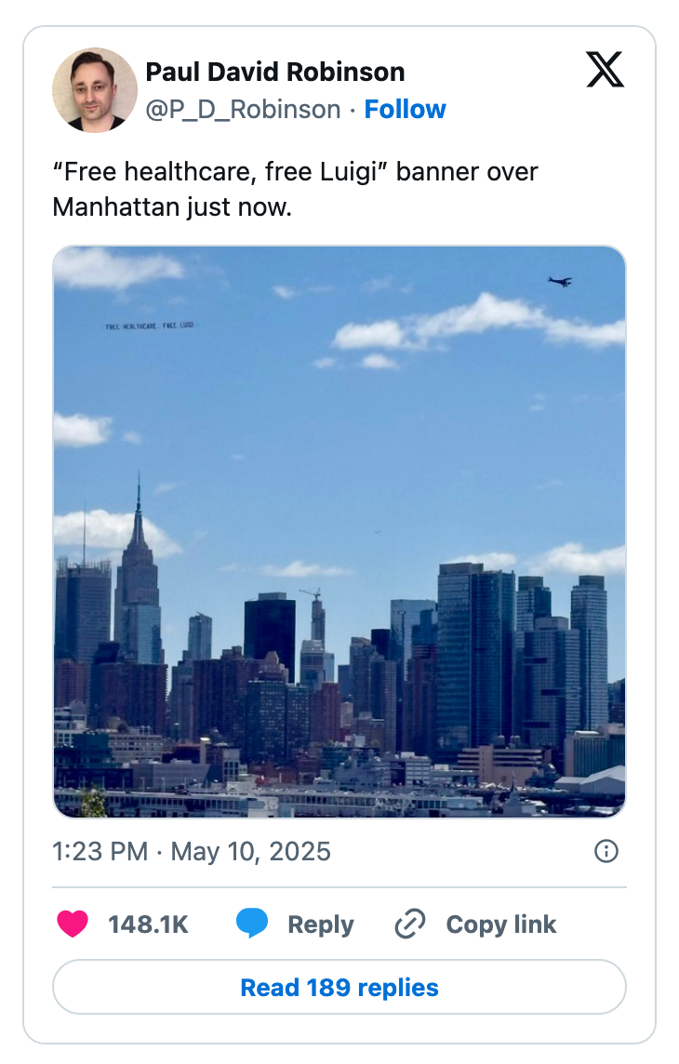Click the date May 10, 2025
This screenshot has height=1064, width=679.
point(254,851)
